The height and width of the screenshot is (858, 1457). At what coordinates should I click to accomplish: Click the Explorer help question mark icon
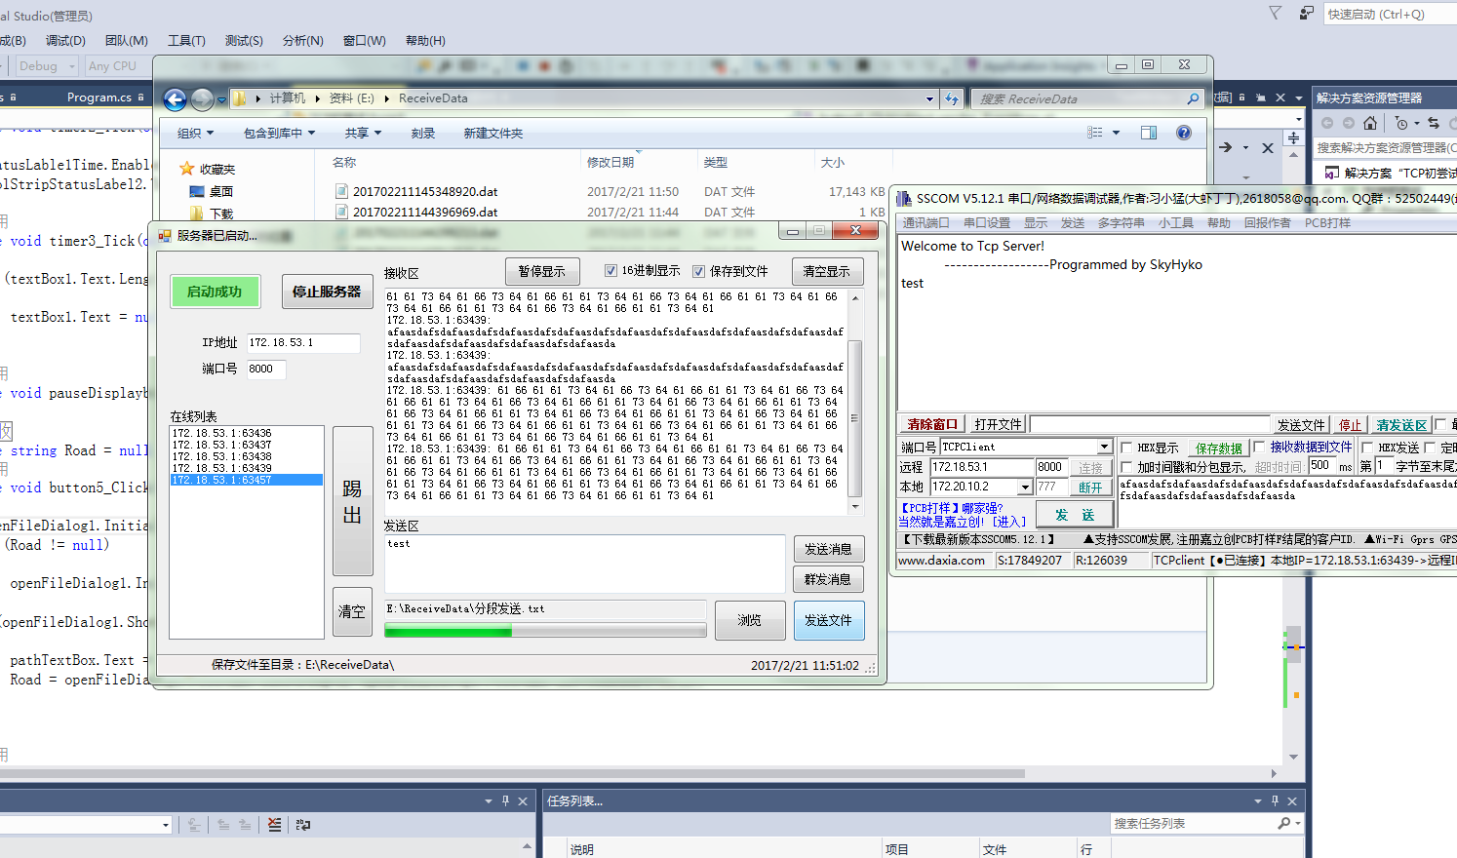pyautogui.click(x=1184, y=133)
